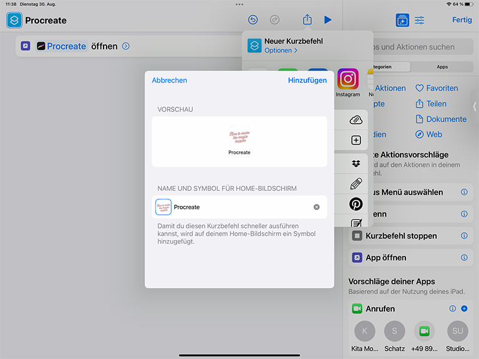Show info for the Wenn action

pyautogui.click(x=464, y=214)
